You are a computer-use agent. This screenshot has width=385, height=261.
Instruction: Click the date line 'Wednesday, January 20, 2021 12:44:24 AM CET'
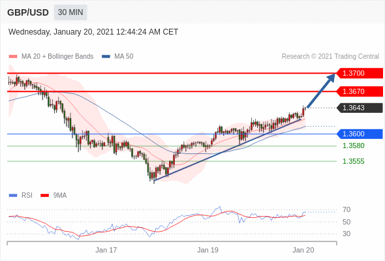click(93, 32)
